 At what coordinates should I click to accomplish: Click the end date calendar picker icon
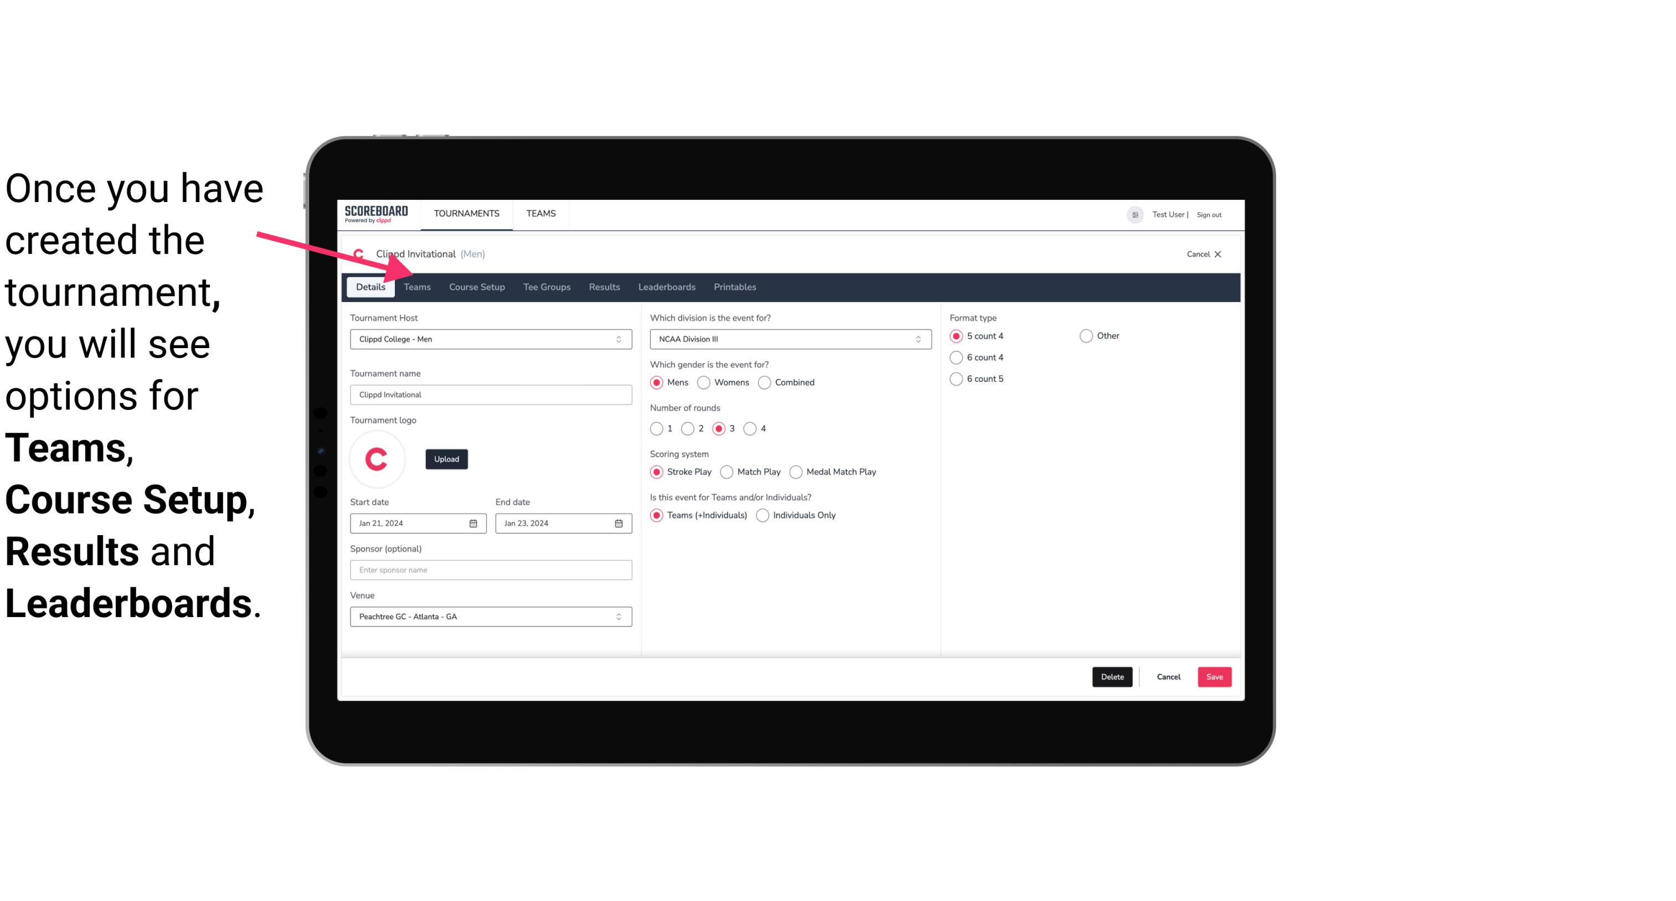pos(617,522)
